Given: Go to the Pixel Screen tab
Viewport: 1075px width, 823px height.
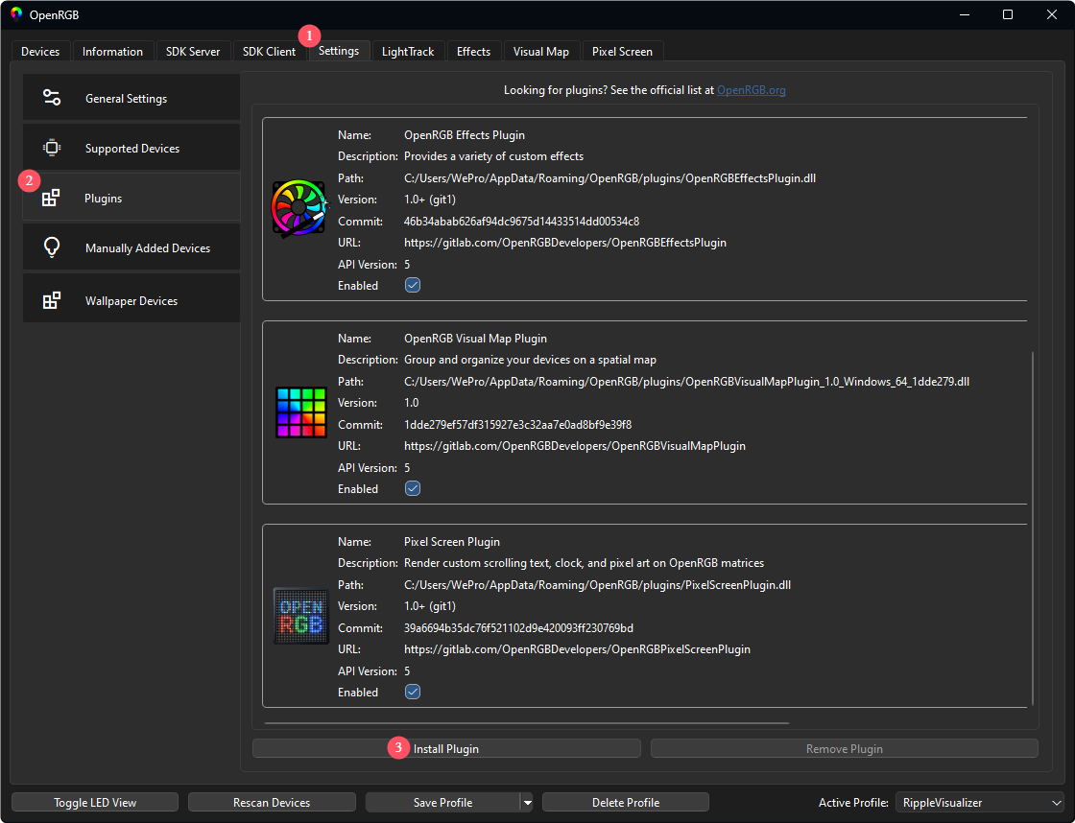Looking at the screenshot, I should click(x=623, y=52).
